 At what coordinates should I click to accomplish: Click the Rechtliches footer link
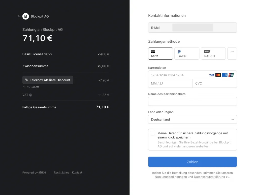click(61, 173)
